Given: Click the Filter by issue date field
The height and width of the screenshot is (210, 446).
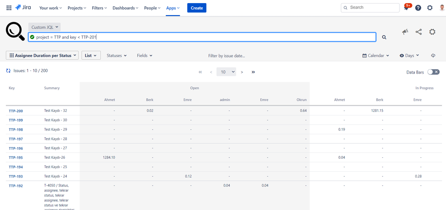Looking at the screenshot, I should coord(227,56).
